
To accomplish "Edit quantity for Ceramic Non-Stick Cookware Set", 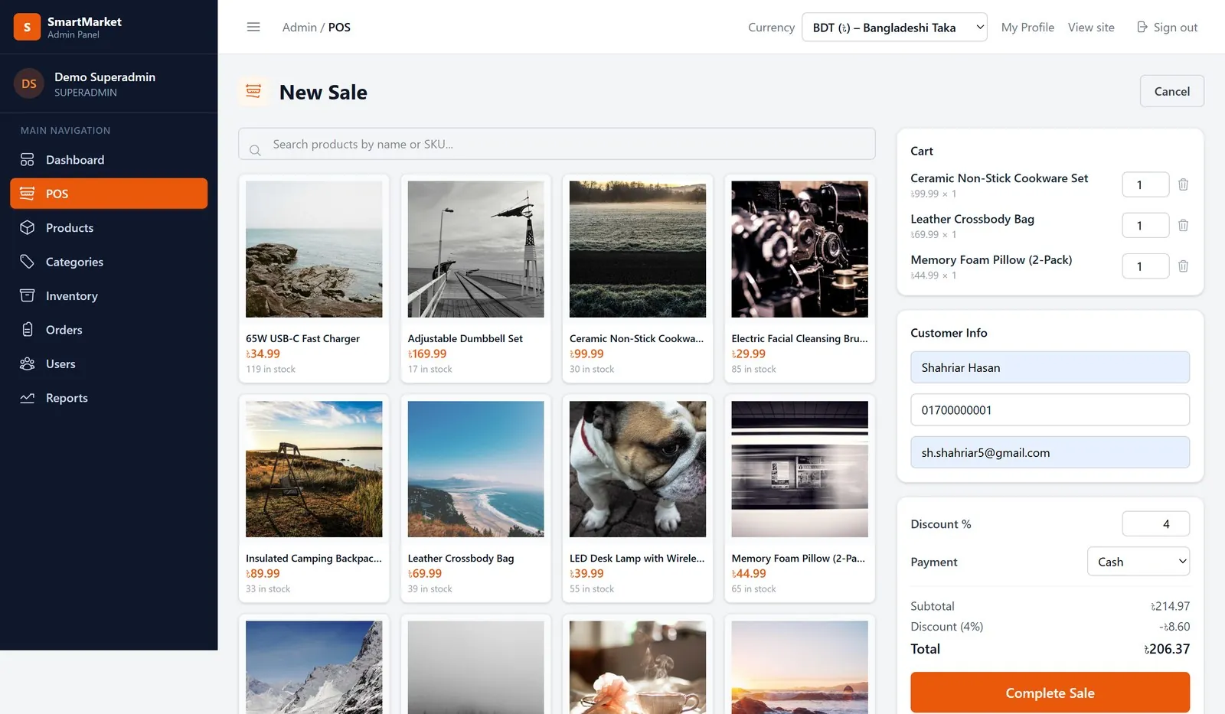I will (x=1145, y=184).
